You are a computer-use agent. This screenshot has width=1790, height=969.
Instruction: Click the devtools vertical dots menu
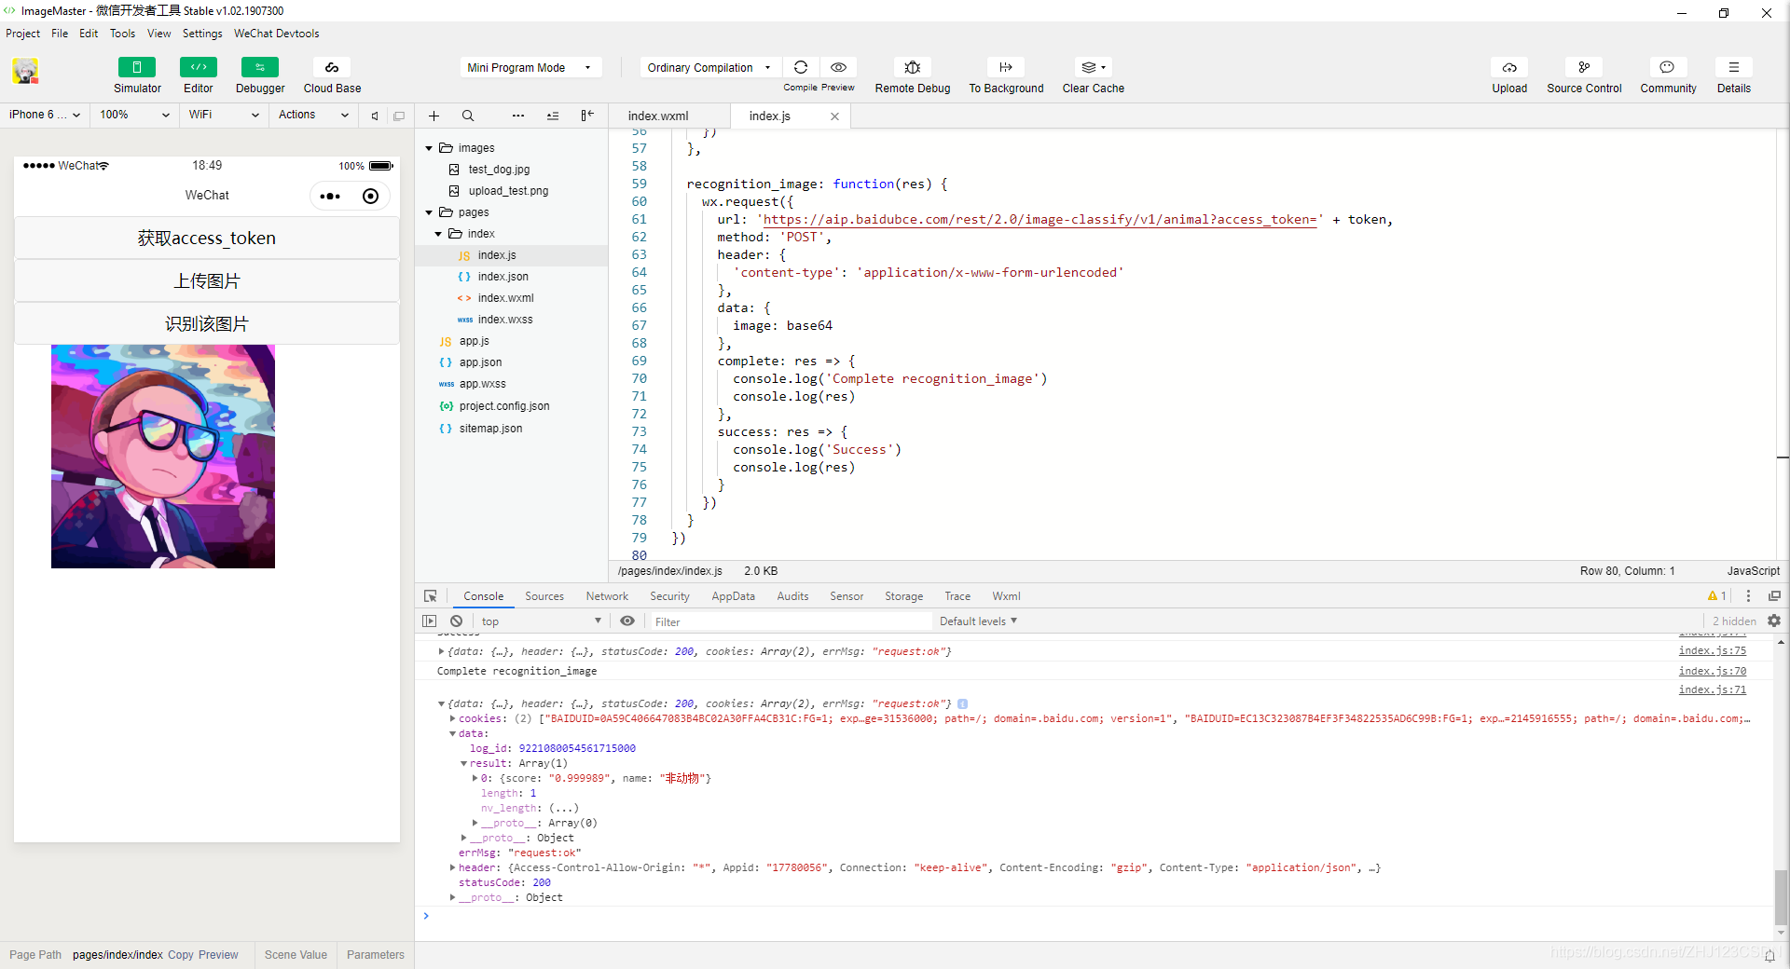tap(1748, 596)
